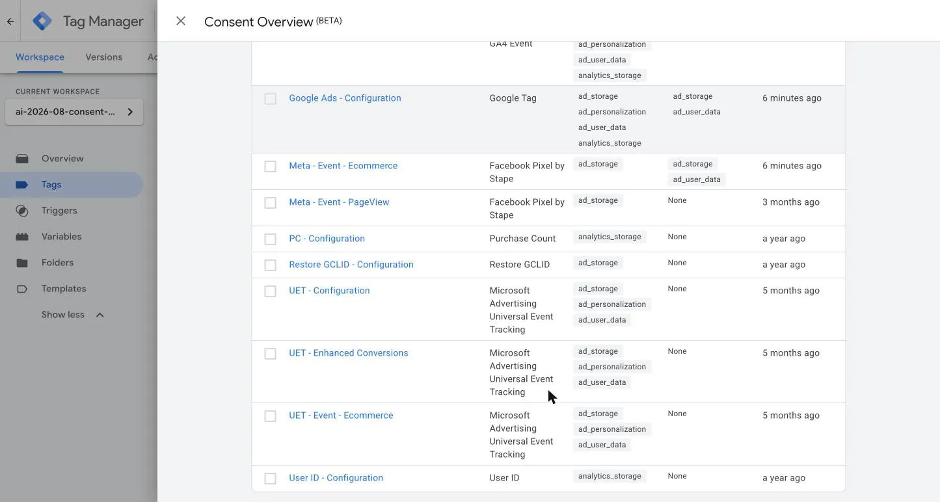Open the Overview sidebar icon
Viewport: 940px width, 502px height.
22,159
